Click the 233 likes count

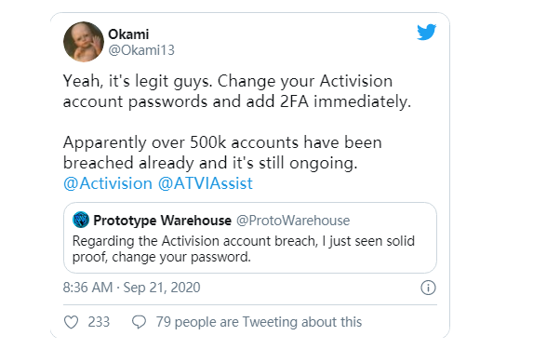(x=99, y=322)
